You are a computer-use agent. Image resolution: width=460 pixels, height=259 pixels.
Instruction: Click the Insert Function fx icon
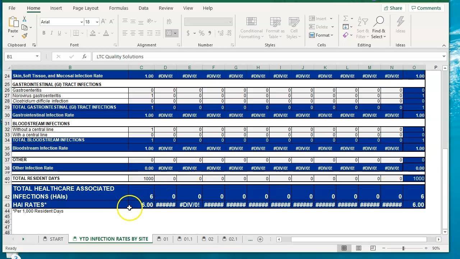tap(84, 56)
